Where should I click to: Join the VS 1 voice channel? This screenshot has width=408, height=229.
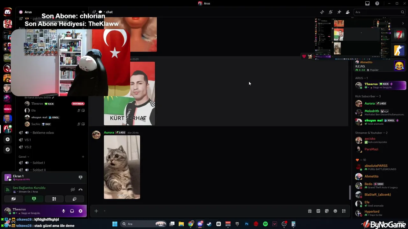(28, 140)
